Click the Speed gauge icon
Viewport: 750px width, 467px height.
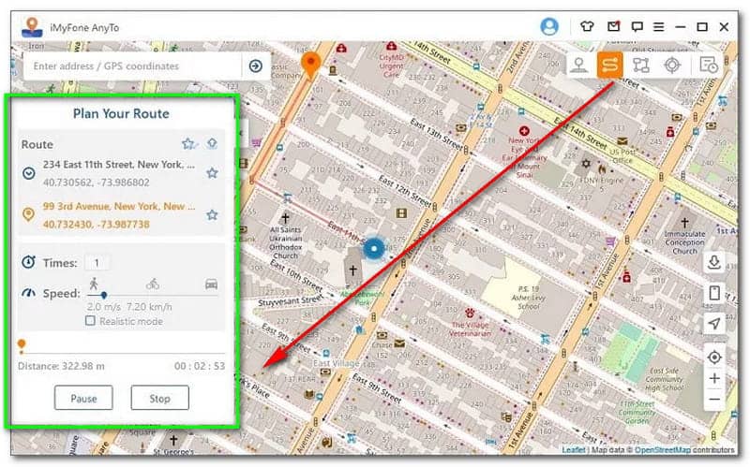tap(29, 293)
